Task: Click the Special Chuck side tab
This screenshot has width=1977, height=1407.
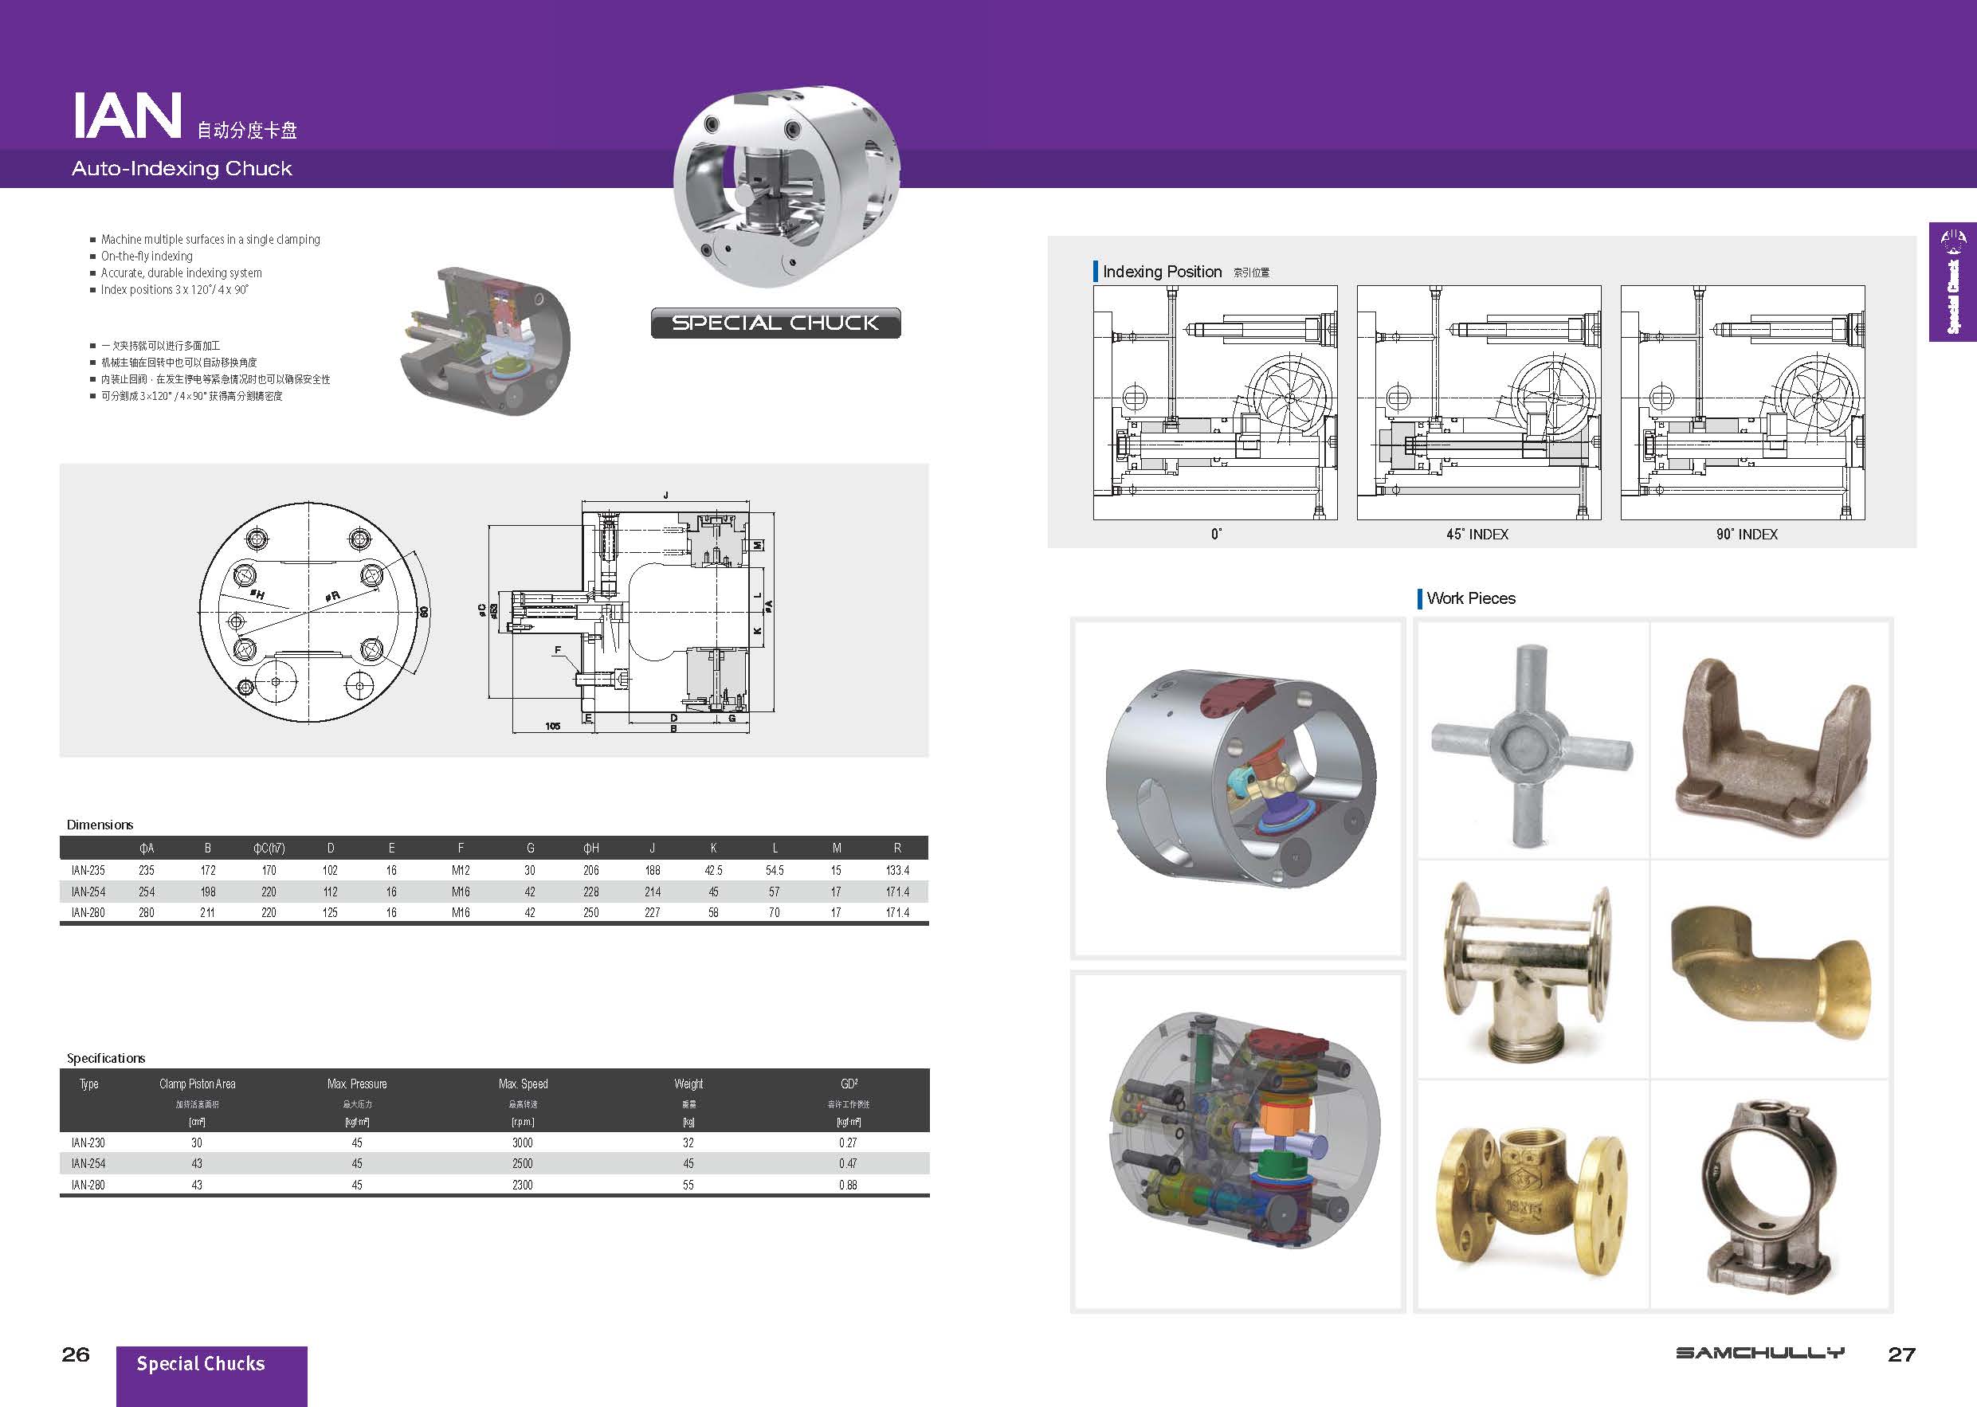Action: point(1952,283)
